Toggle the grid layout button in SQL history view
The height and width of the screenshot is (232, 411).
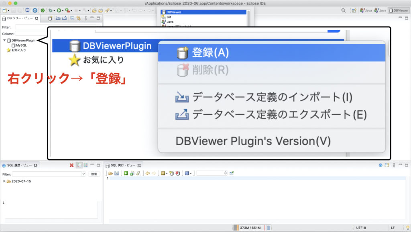click(x=85, y=165)
